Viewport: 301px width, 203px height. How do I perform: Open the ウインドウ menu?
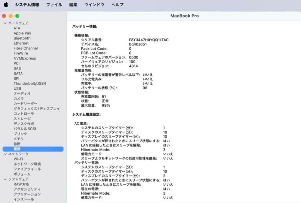click(94, 4)
